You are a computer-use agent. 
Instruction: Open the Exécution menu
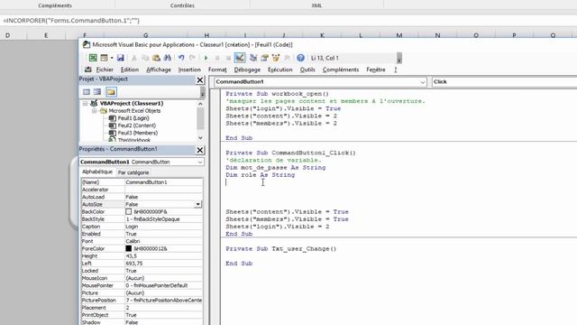280,70
